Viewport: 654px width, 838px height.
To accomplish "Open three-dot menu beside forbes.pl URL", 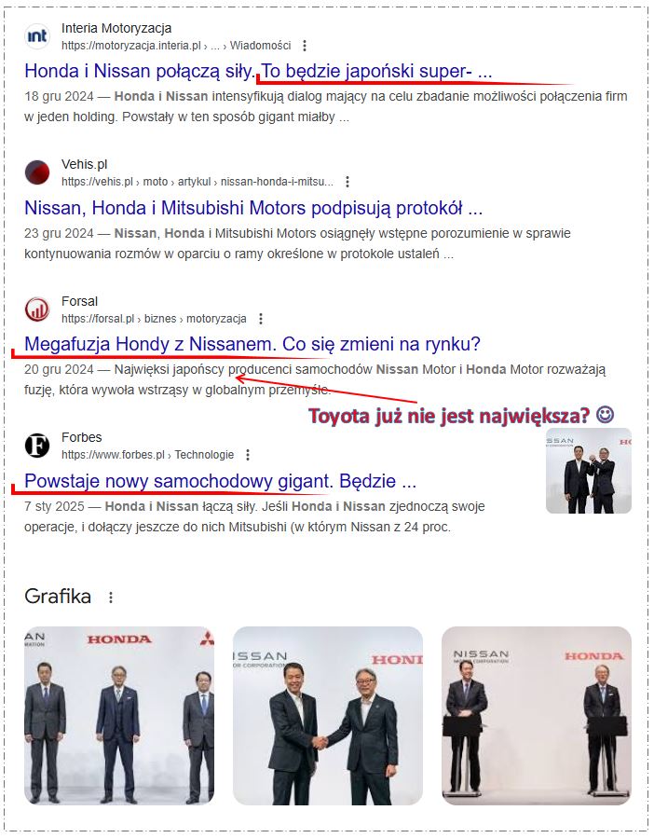I will [248, 455].
